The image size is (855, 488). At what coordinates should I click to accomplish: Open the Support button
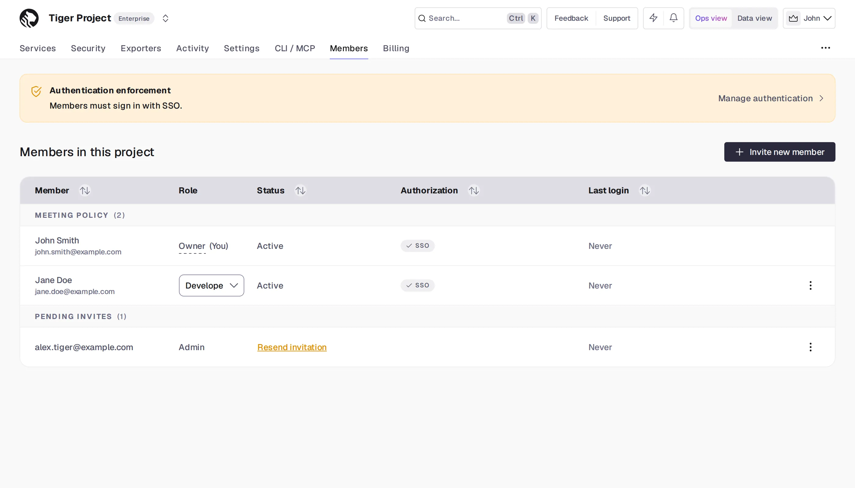pos(617,18)
